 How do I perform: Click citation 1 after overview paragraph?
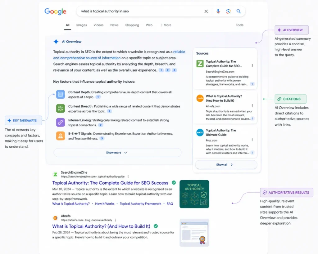(161, 70)
